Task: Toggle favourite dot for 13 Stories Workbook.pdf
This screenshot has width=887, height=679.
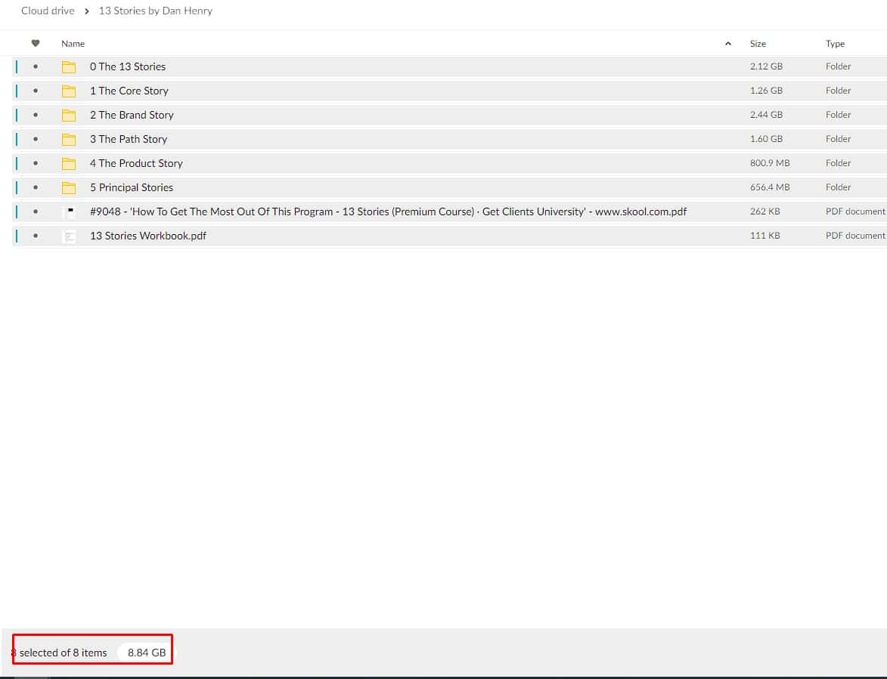Action: 36,236
